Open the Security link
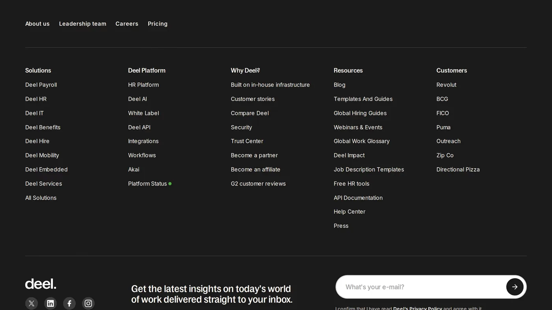This screenshot has width=552, height=310. [x=241, y=127]
